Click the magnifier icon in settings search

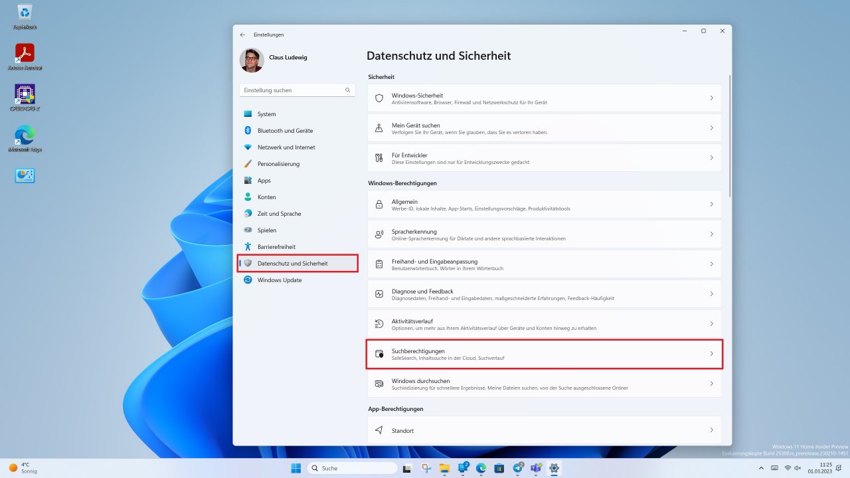point(347,90)
